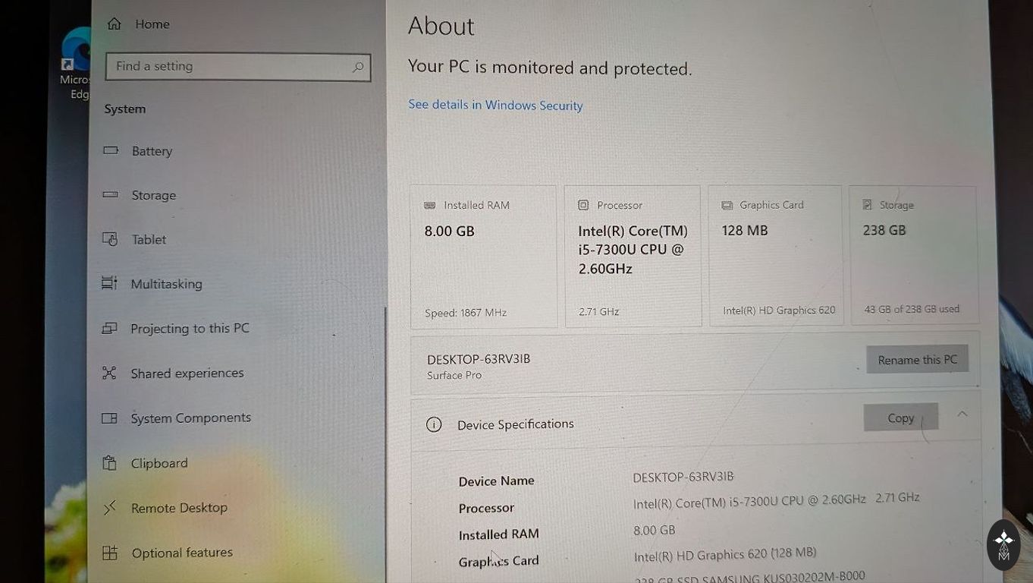Viewport: 1033px width, 583px height.
Task: Click the Device Specifications header
Action: pyautogui.click(x=516, y=424)
